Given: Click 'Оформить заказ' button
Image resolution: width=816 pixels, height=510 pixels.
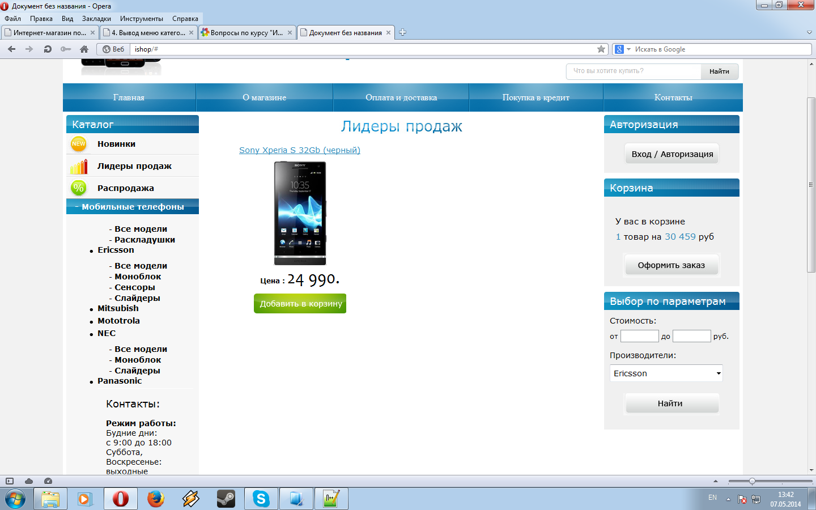Looking at the screenshot, I should (x=671, y=265).
